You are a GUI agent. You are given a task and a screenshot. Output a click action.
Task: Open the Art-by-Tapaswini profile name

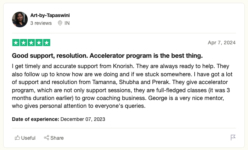[x=50, y=15]
